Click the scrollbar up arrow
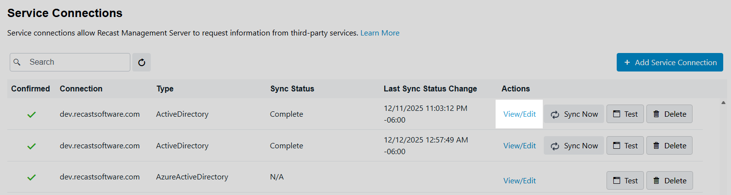 [723, 103]
